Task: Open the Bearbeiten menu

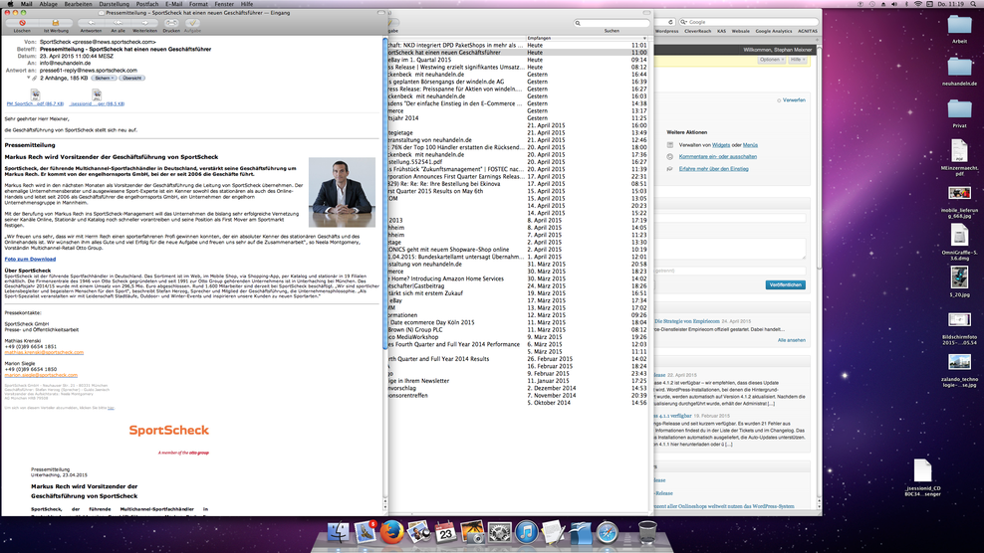Action: click(78, 4)
